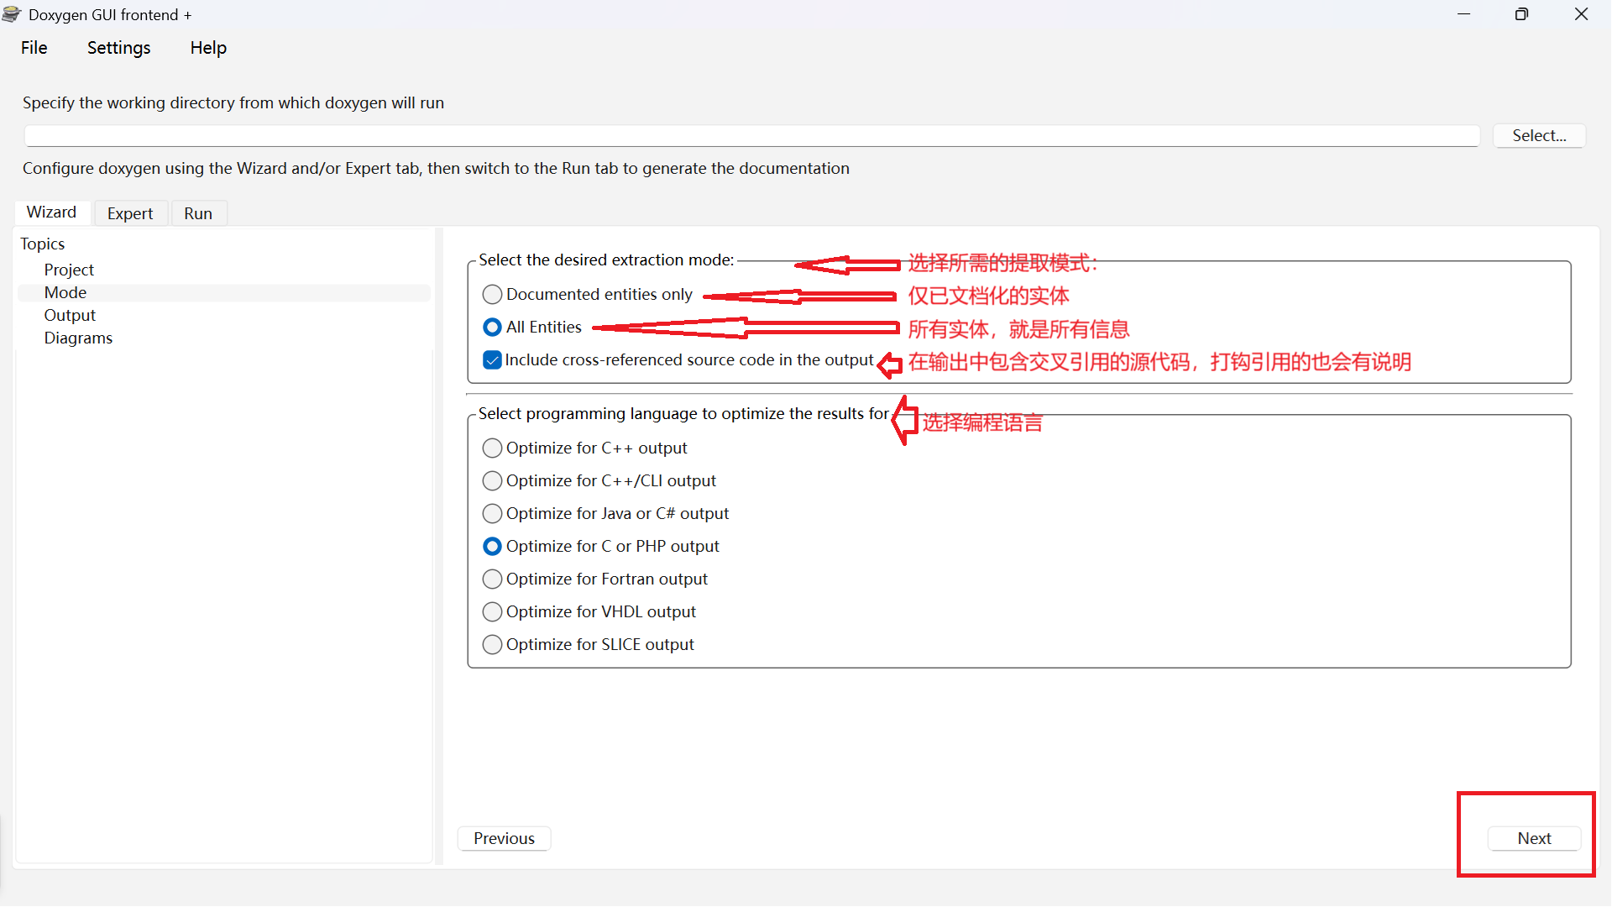Select Optimize for C or PHP output
Image resolution: width=1612 pixels, height=907 pixels.
493,547
